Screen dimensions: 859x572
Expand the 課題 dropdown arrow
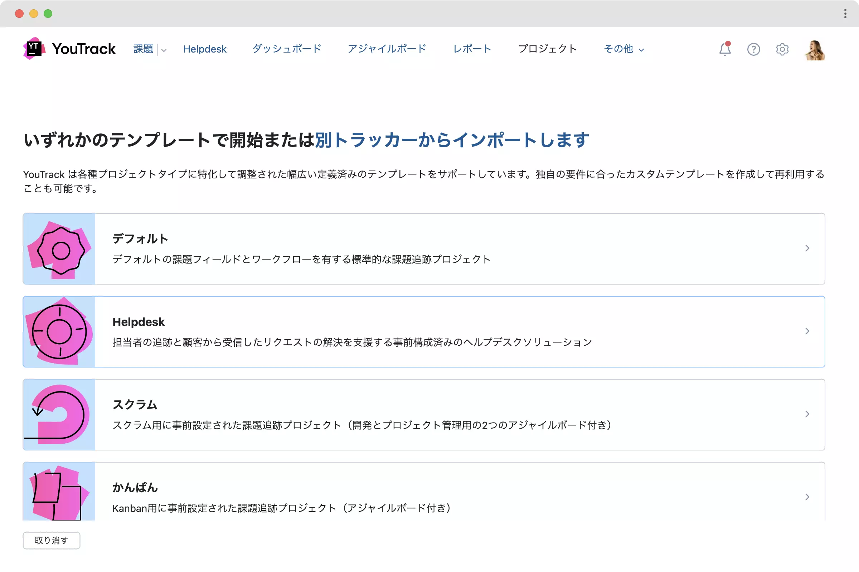(x=164, y=50)
